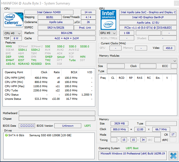
Task: Open the GPU #0 selector dropdown
Action: [x=108, y=33]
